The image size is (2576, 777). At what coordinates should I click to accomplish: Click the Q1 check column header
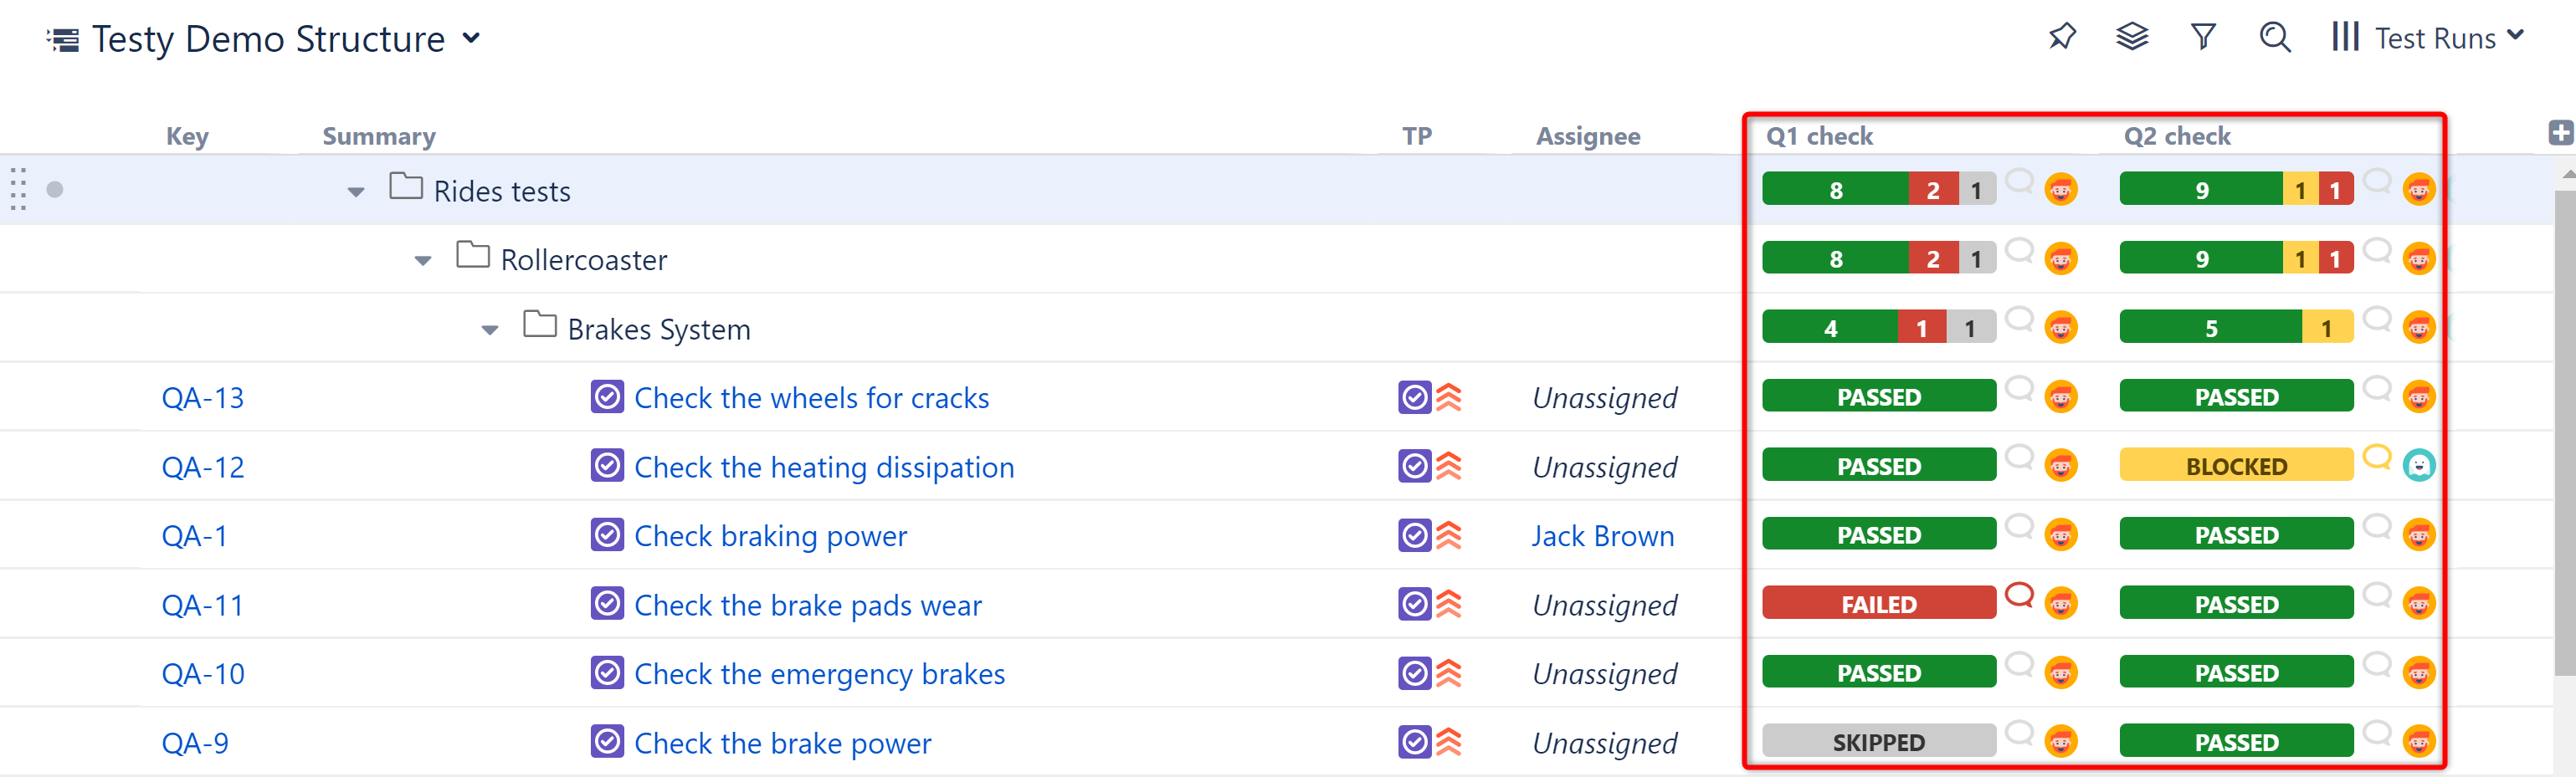point(1818,136)
